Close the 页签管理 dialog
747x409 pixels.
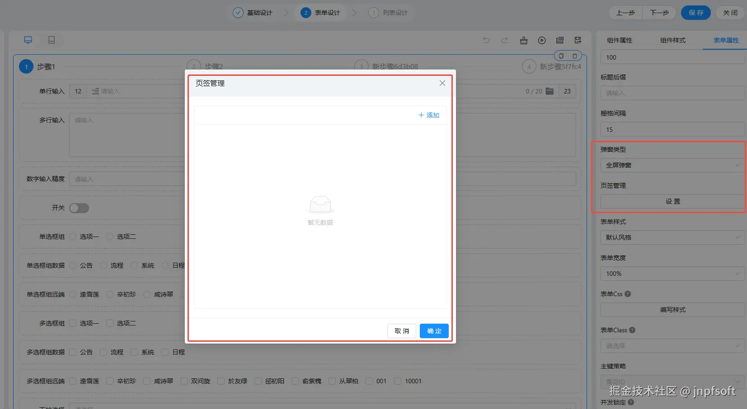click(442, 83)
